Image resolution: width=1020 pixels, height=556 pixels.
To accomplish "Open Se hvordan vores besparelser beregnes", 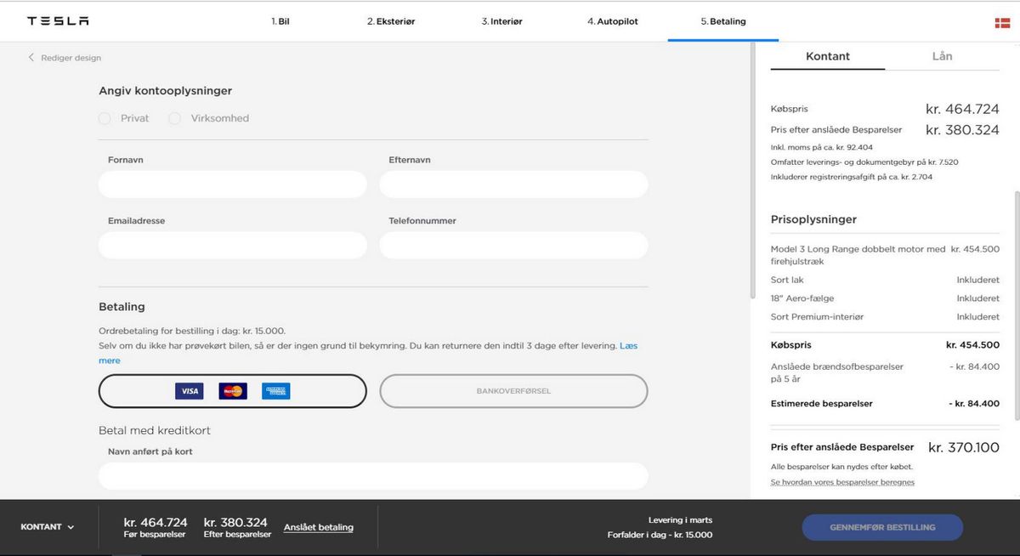I will 842,482.
